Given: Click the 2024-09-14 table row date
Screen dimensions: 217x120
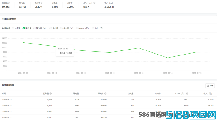Looking at the screenshot, I should point(7,106).
